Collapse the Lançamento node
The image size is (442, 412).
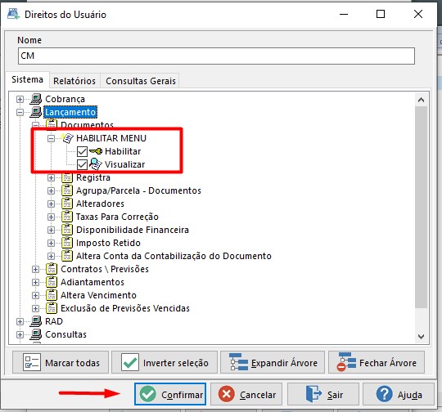click(20, 112)
